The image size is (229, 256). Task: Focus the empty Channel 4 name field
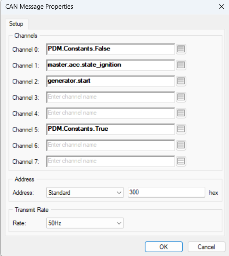point(110,113)
